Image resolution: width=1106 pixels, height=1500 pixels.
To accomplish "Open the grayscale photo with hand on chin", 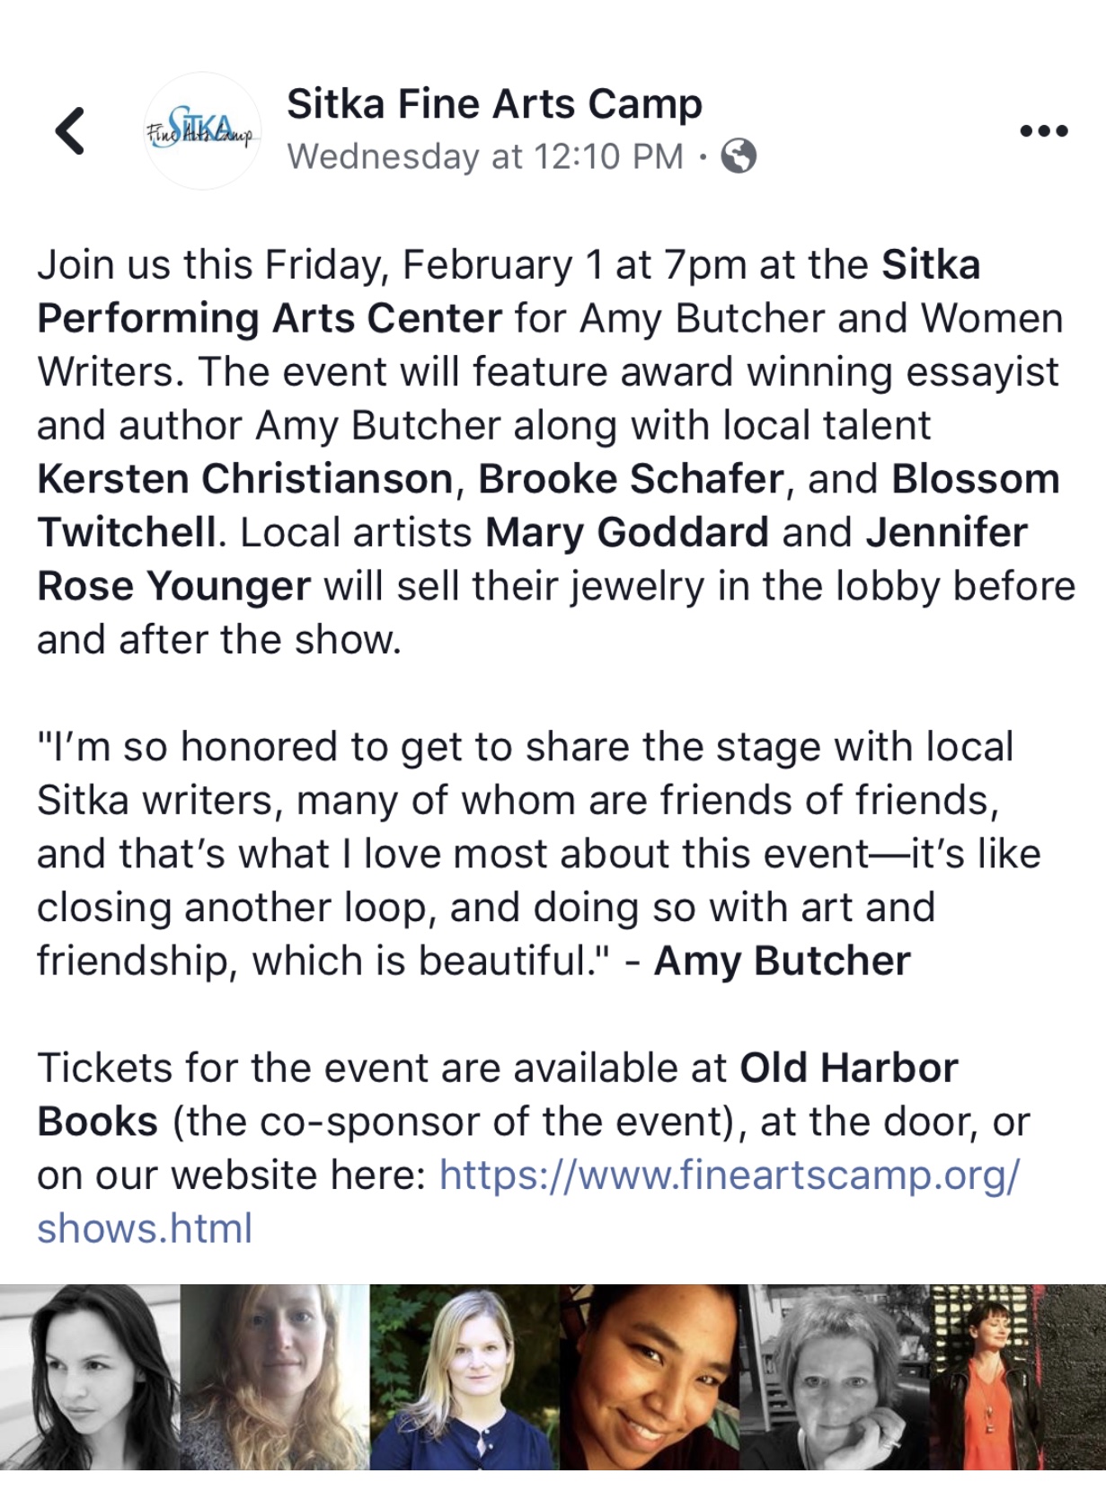I will tap(833, 1377).
